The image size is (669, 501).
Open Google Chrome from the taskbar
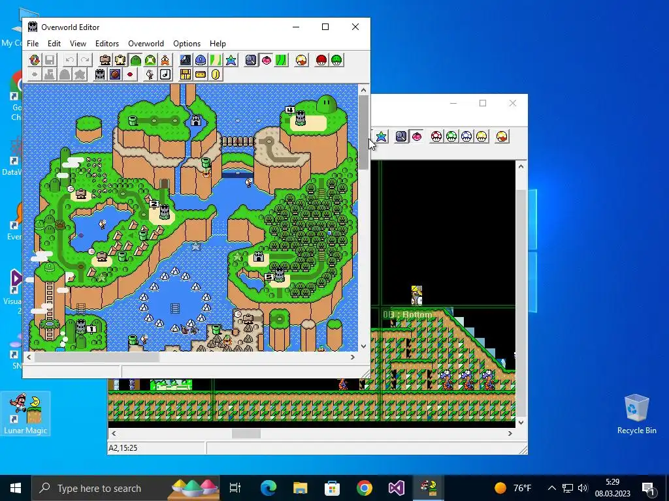tap(364, 488)
